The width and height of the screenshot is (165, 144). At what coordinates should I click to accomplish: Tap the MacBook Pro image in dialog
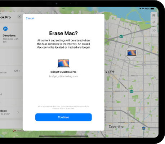coord(63,63)
